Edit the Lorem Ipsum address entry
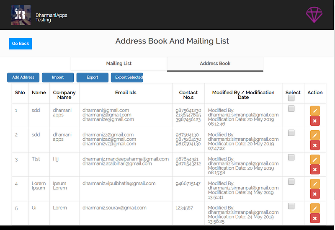This screenshot has width=335, height=230. click(315, 184)
